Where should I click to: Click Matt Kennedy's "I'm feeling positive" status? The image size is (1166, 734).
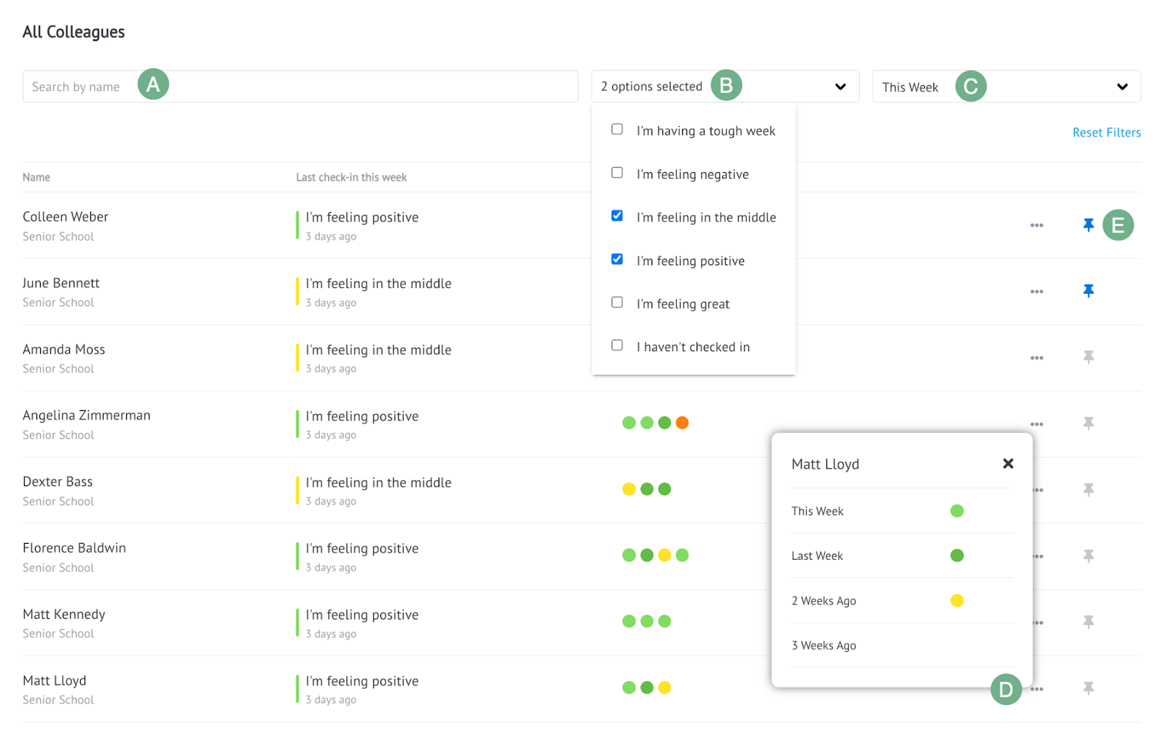pyautogui.click(x=362, y=615)
